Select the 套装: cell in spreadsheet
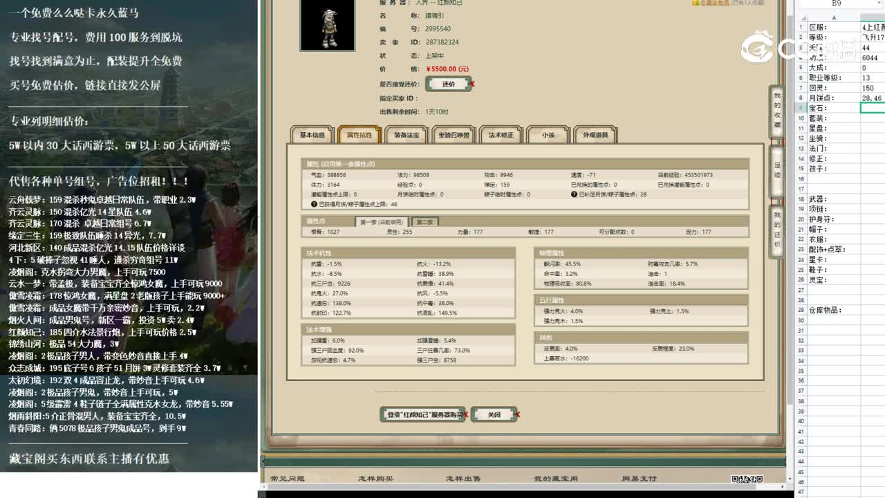The height and width of the screenshot is (498, 885). click(x=834, y=118)
